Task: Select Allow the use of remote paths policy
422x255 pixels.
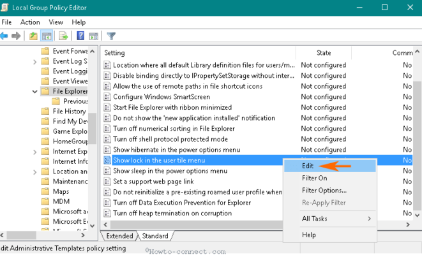Action: tap(188, 86)
